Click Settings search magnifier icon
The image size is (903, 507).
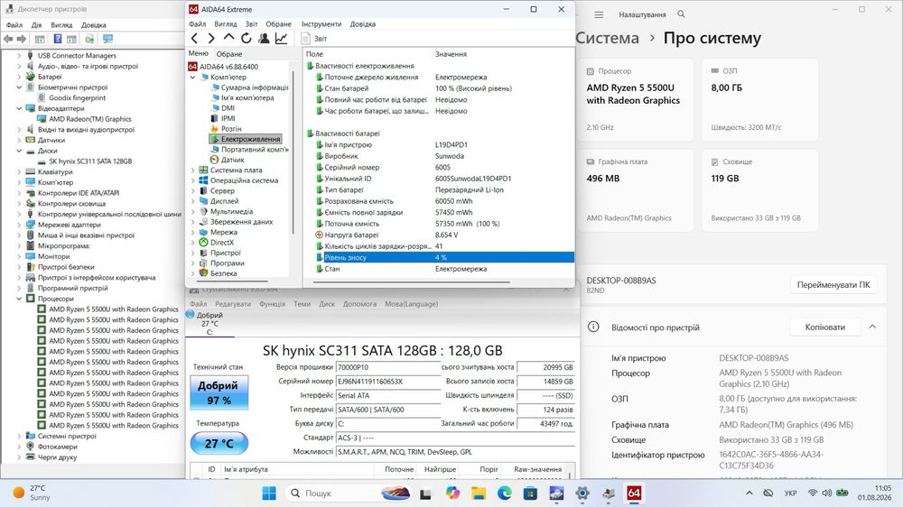pos(681,14)
